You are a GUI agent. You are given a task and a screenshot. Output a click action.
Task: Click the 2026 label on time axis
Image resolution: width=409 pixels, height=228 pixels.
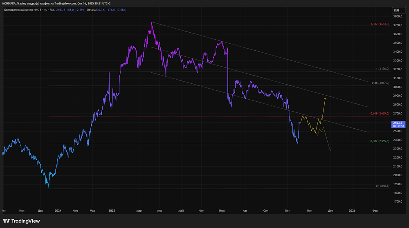(x=352, y=210)
